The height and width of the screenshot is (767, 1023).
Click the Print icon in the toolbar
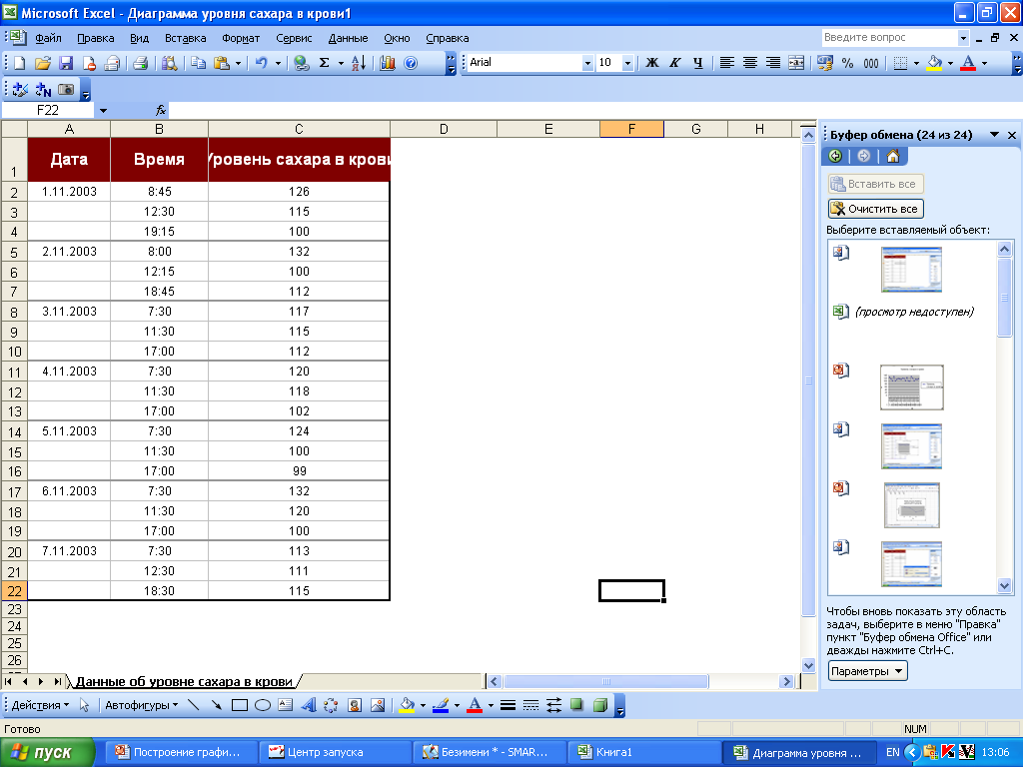pyautogui.click(x=140, y=63)
